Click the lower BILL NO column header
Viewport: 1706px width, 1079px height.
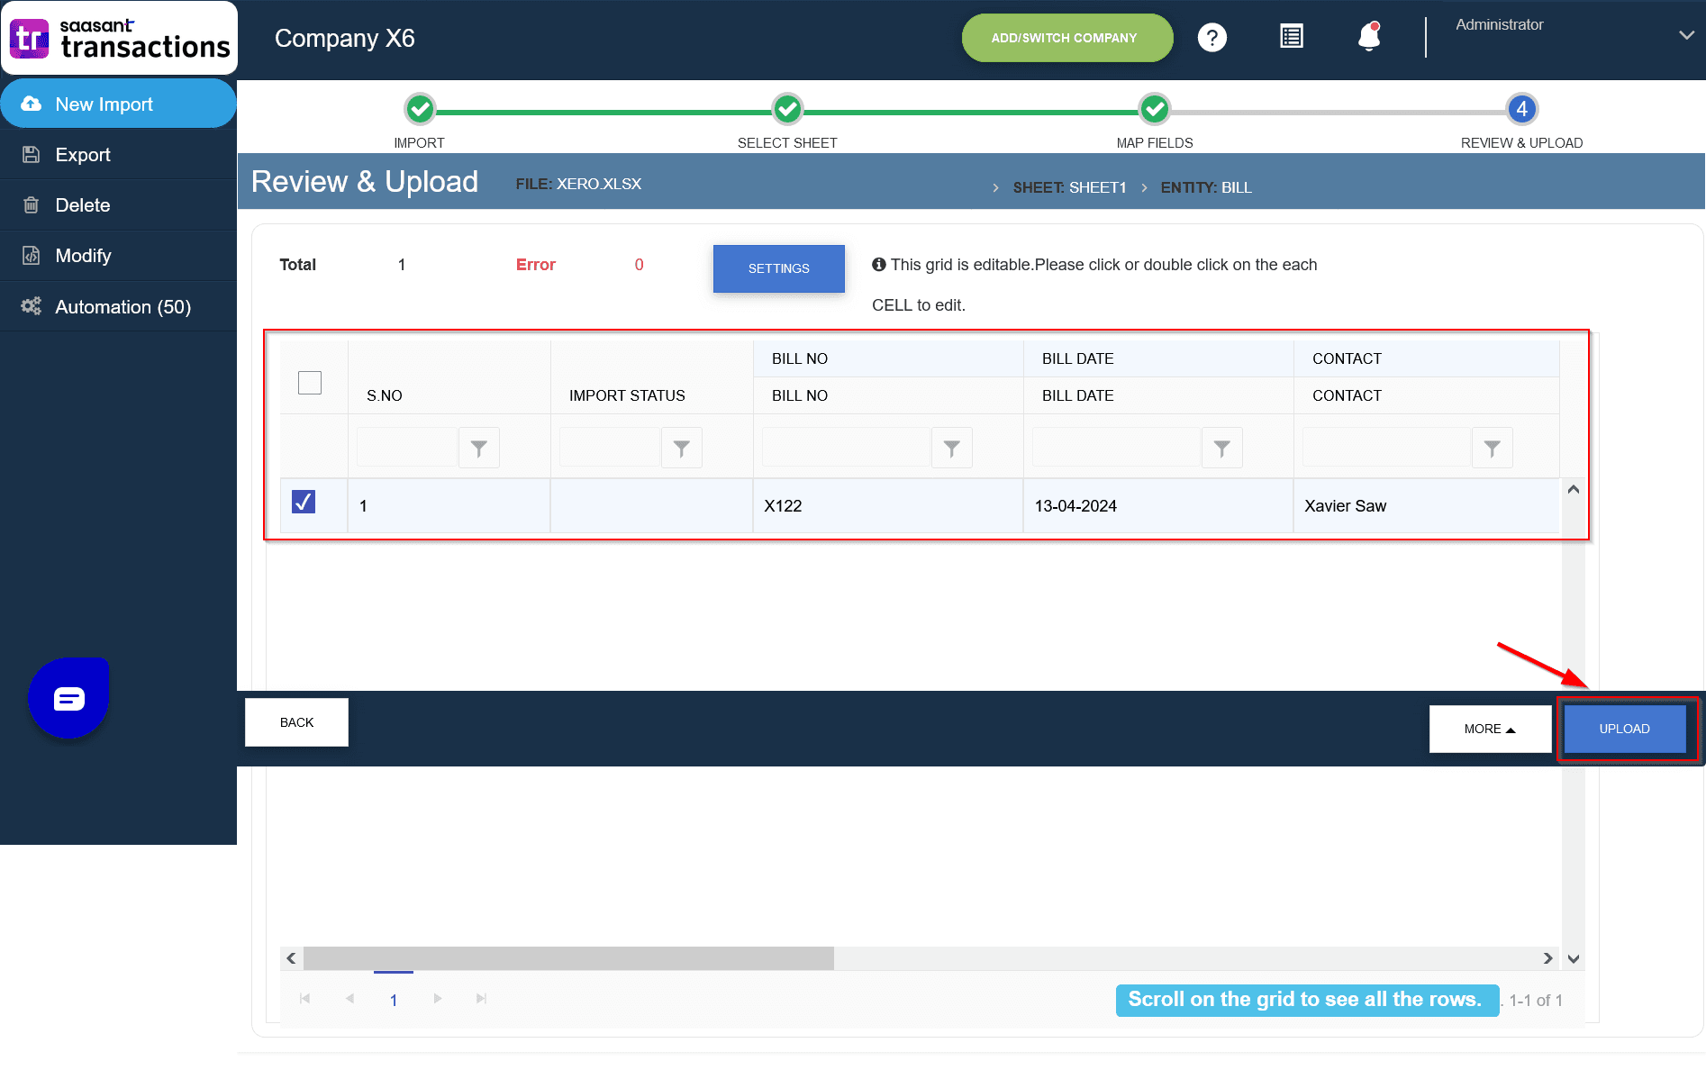pyautogui.click(x=888, y=395)
